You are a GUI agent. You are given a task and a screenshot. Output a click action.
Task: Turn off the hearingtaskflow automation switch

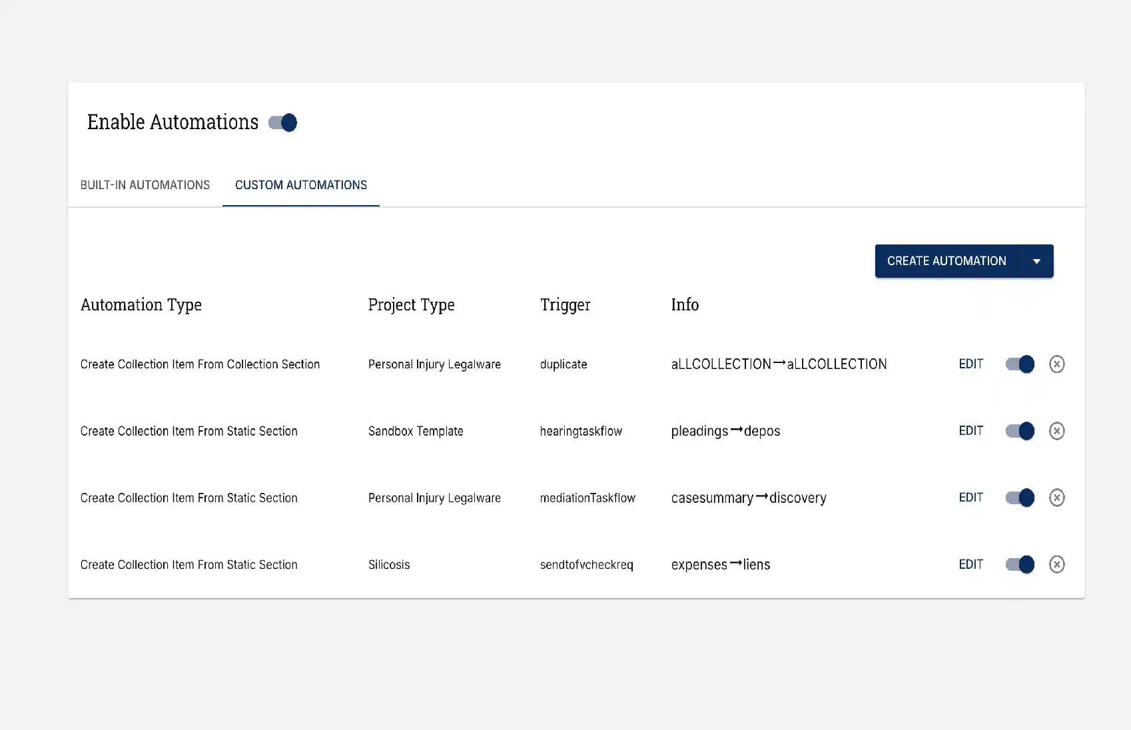point(1020,431)
